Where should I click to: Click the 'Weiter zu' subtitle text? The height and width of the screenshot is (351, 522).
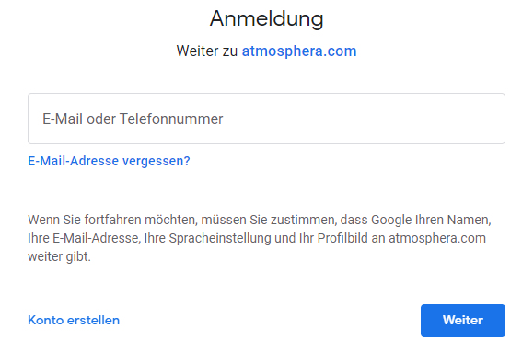[207, 51]
